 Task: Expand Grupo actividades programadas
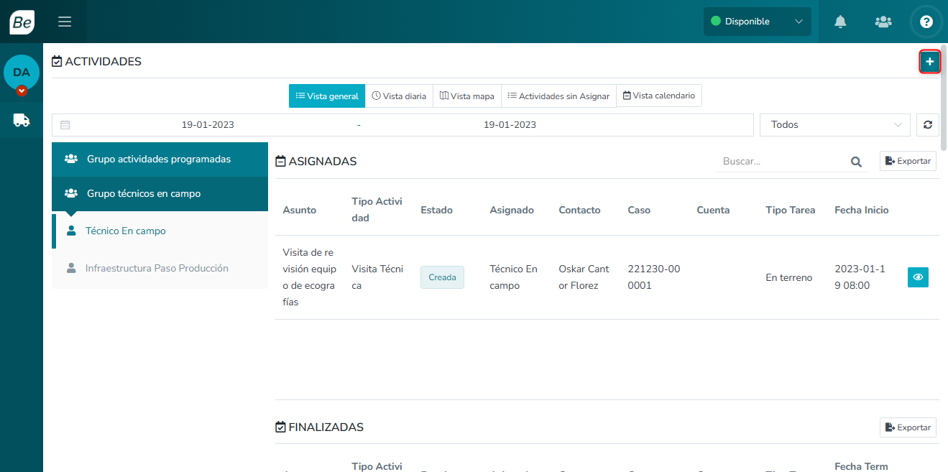(160, 159)
